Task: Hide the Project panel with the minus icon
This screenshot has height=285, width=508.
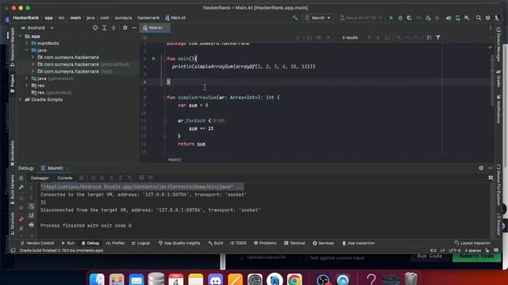Action: click(134, 28)
